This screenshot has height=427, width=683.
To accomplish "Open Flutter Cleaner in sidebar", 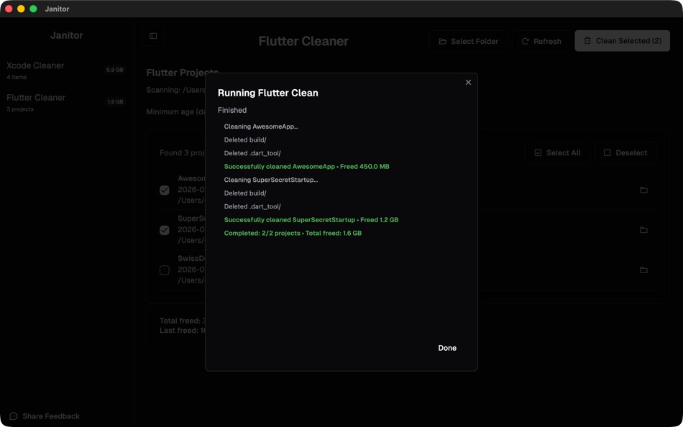I will (65, 102).
